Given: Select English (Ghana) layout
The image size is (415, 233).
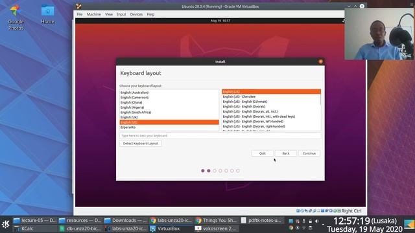Looking at the screenshot, I should click(x=169, y=102).
